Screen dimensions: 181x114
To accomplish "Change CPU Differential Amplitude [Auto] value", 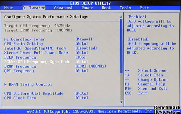I will (x=82, y=93).
